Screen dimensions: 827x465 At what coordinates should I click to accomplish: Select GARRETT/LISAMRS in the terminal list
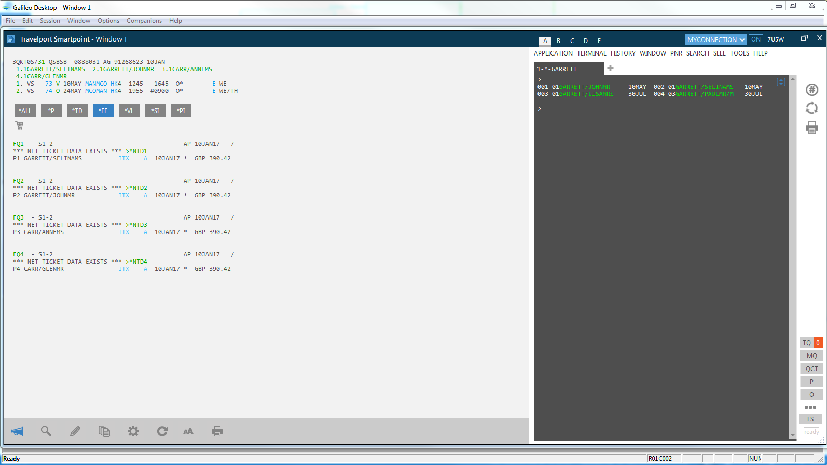pos(586,94)
